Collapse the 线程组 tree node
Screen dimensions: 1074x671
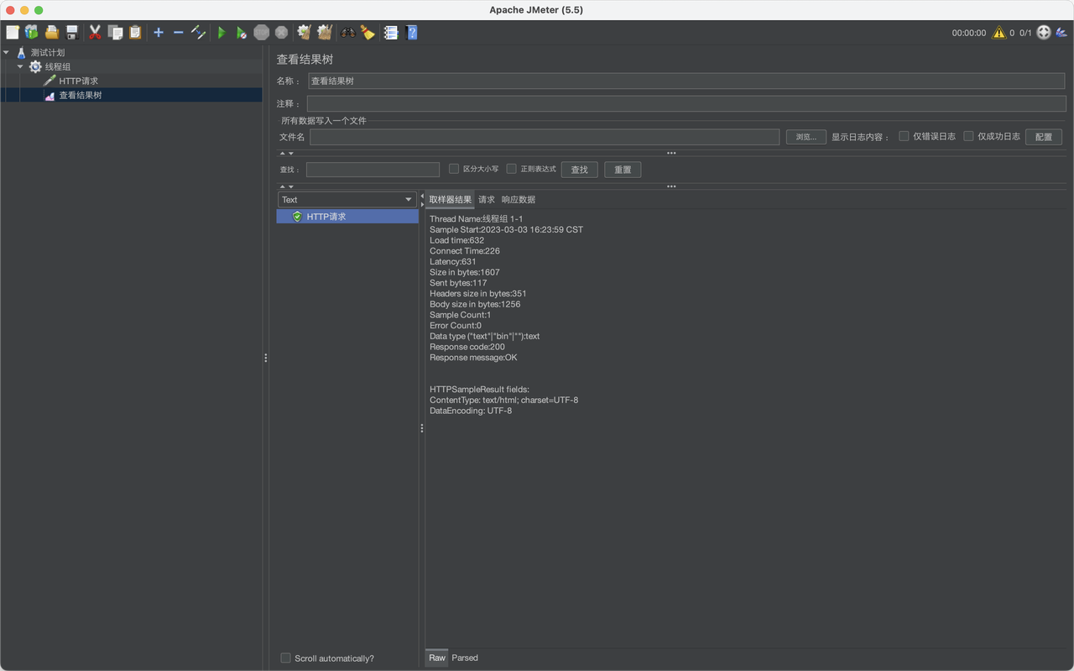(20, 66)
